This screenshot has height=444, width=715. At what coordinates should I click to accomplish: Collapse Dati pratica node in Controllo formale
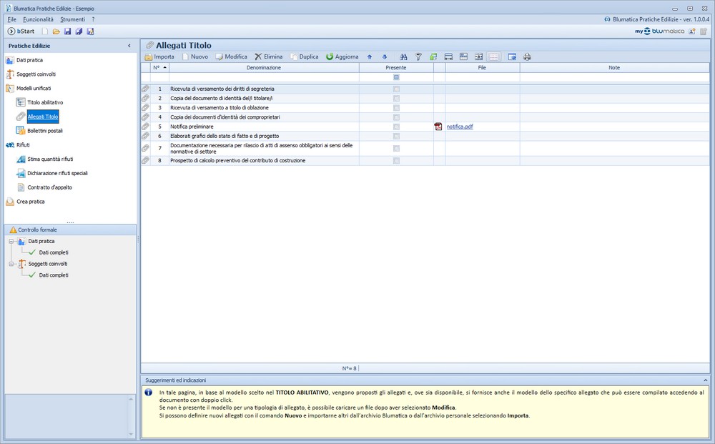(x=11, y=242)
